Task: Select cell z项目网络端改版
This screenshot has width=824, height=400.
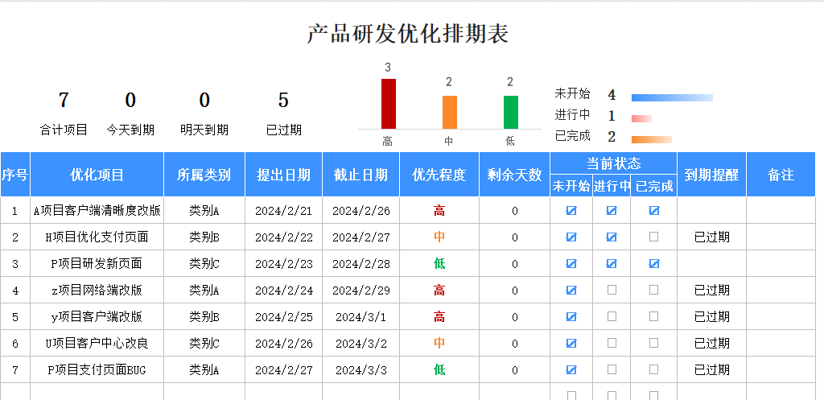Action: [x=97, y=291]
